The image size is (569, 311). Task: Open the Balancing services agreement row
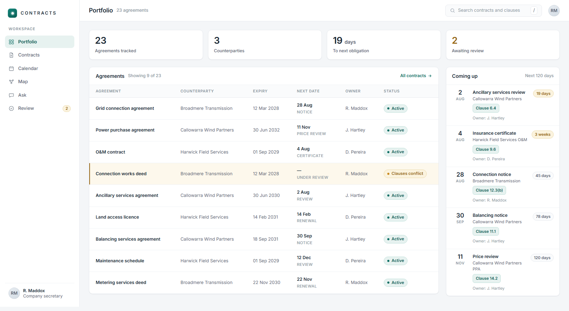point(264,239)
